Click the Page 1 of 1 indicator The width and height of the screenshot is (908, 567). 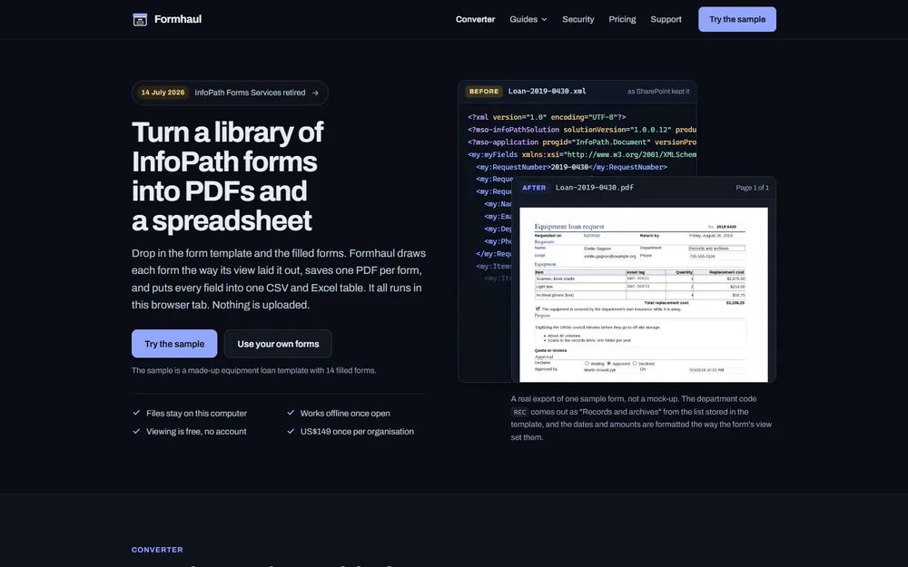tap(752, 188)
